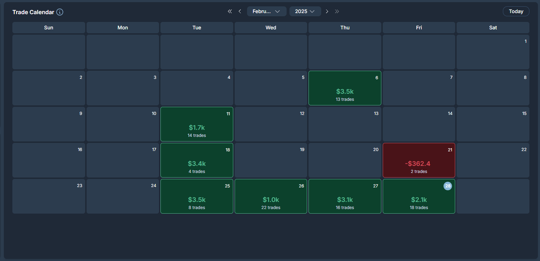
Task: Click the Today button
Action: tap(516, 11)
